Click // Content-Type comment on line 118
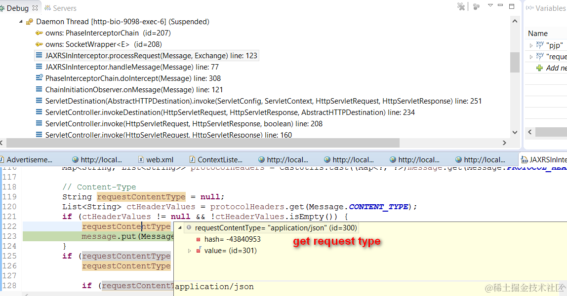This screenshot has height=296, width=567. 99,187
